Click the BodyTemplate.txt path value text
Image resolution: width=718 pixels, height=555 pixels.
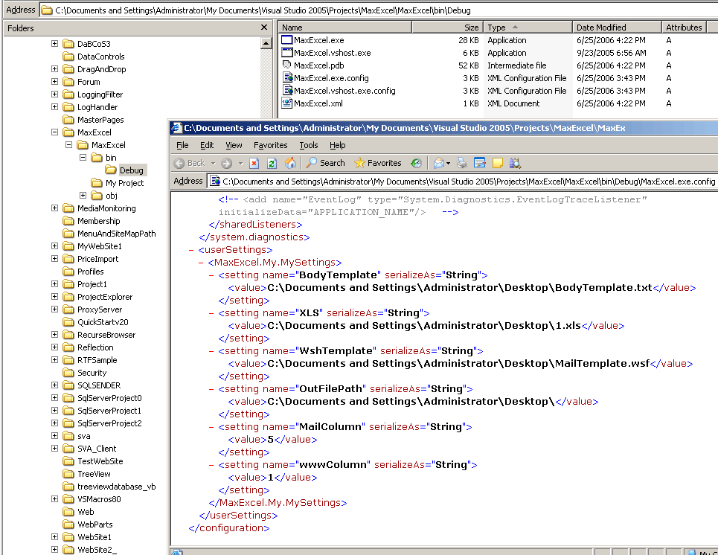pos(460,288)
